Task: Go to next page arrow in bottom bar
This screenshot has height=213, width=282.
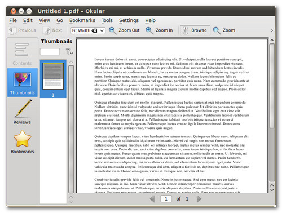Action: coord(199,199)
